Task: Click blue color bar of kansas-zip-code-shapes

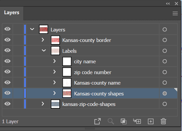Action: 25,104
